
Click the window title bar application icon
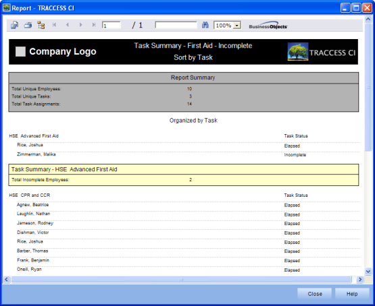[7, 7]
